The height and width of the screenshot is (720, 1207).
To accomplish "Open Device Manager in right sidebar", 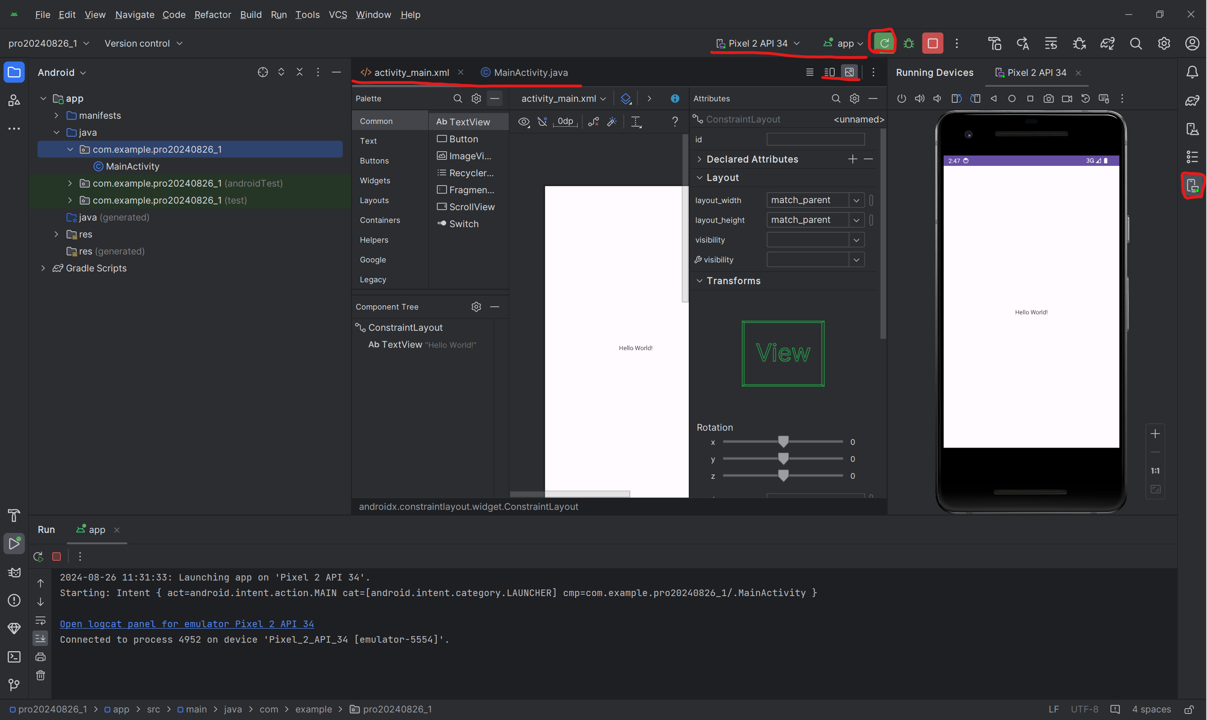I will click(1192, 129).
